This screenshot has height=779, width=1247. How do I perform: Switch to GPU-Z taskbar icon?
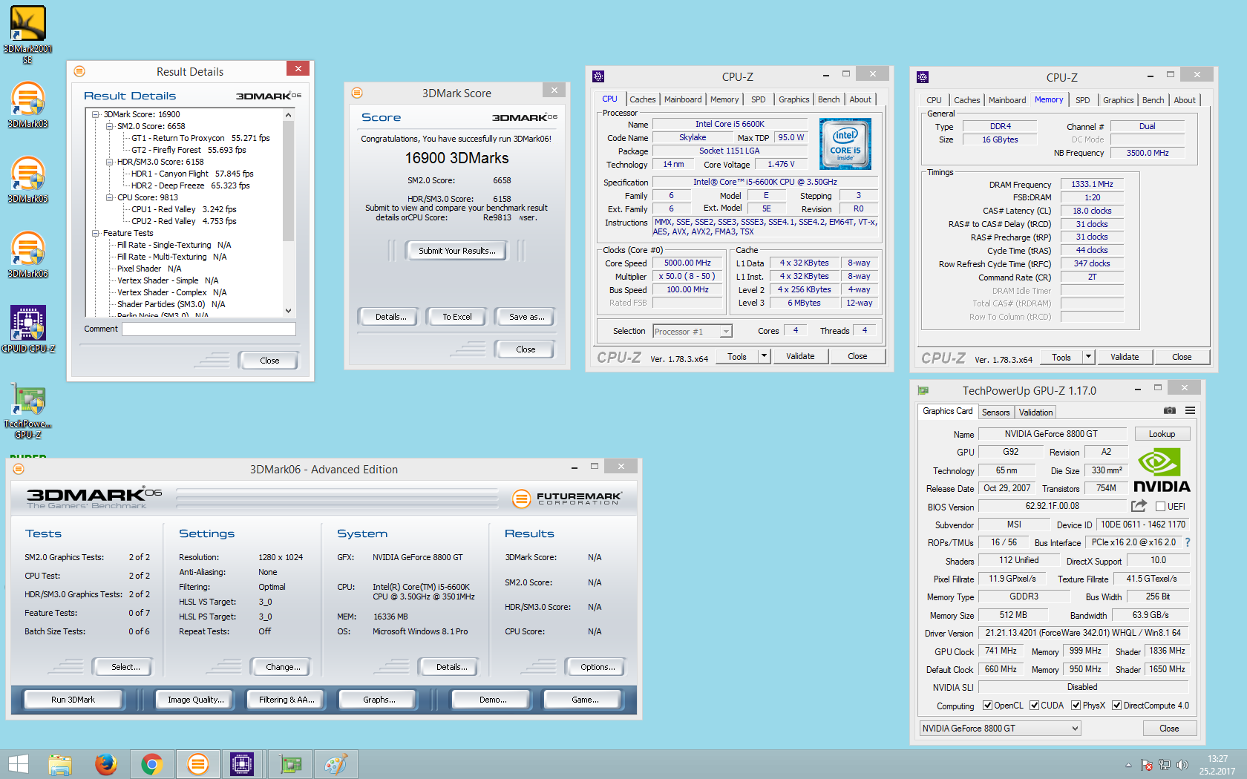tap(290, 764)
